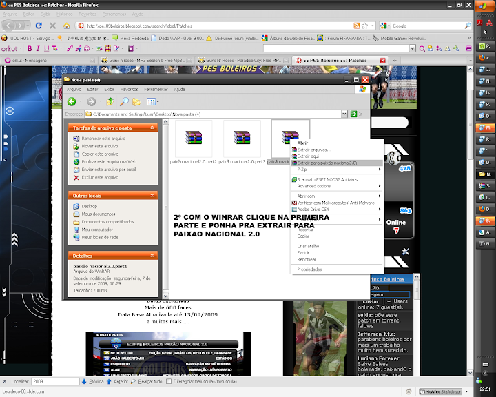Viewport: 496px width, 397px height.
Task: Click orkut toolbar magnifier search icon
Action: (x=422, y=48)
